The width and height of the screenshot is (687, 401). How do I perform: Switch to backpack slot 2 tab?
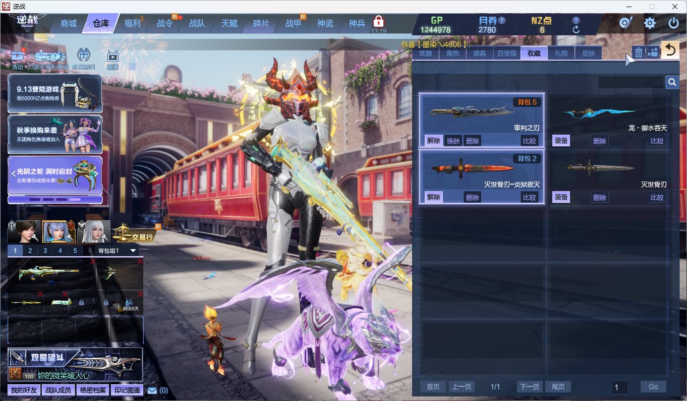coord(30,251)
